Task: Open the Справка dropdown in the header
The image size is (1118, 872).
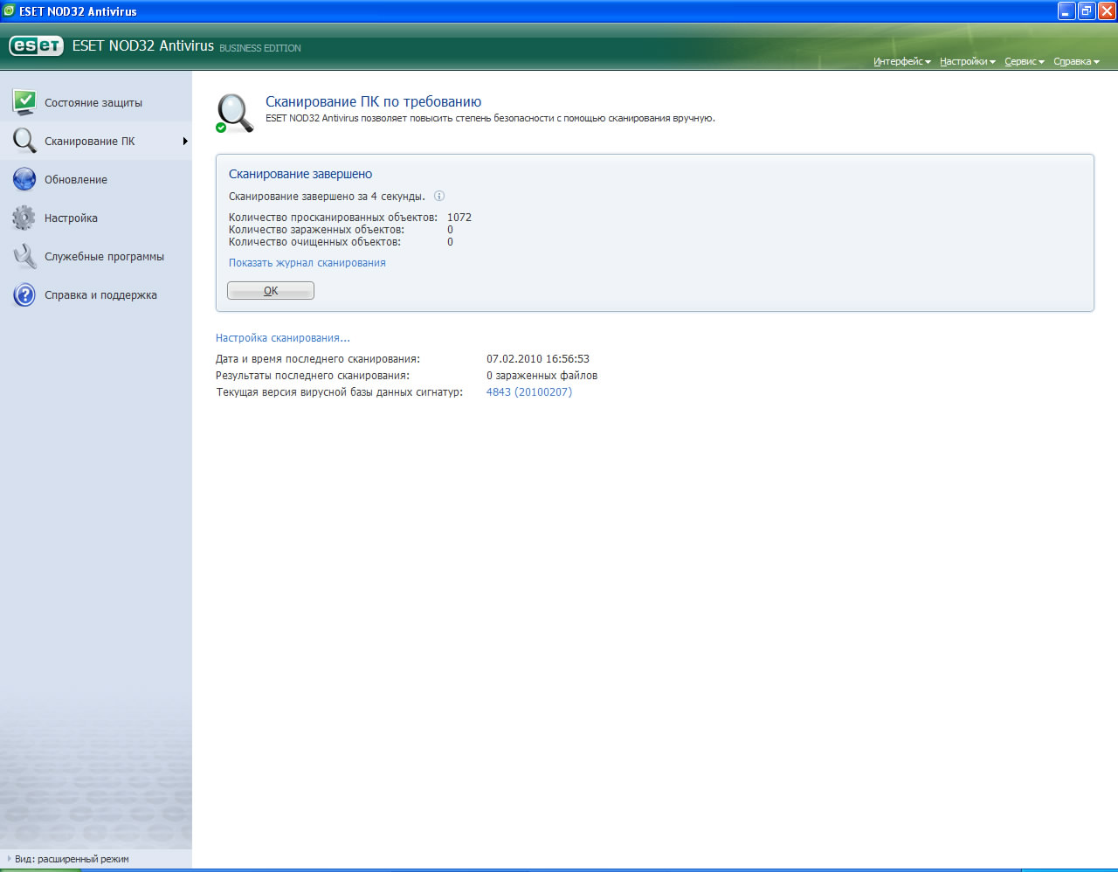Action: point(1076,61)
